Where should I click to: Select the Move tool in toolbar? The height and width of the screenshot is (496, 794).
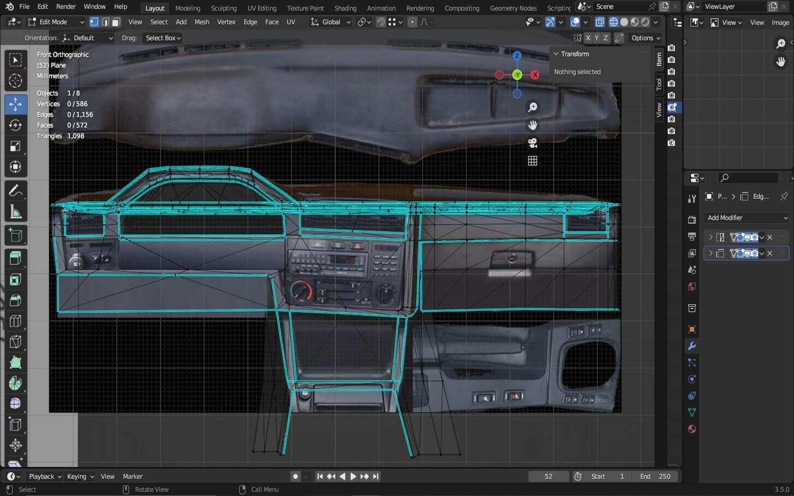click(x=15, y=104)
